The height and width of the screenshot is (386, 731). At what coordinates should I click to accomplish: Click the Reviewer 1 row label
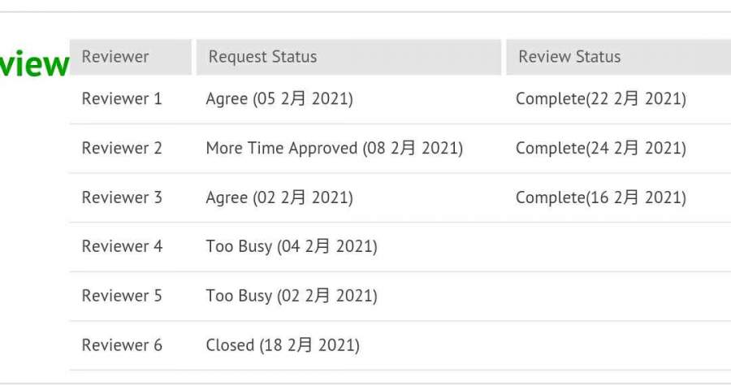[122, 99]
